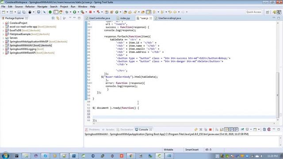Screen dimensions: 283x159
Task: Click the Save All toolbar icon
Action: pos(23,12)
